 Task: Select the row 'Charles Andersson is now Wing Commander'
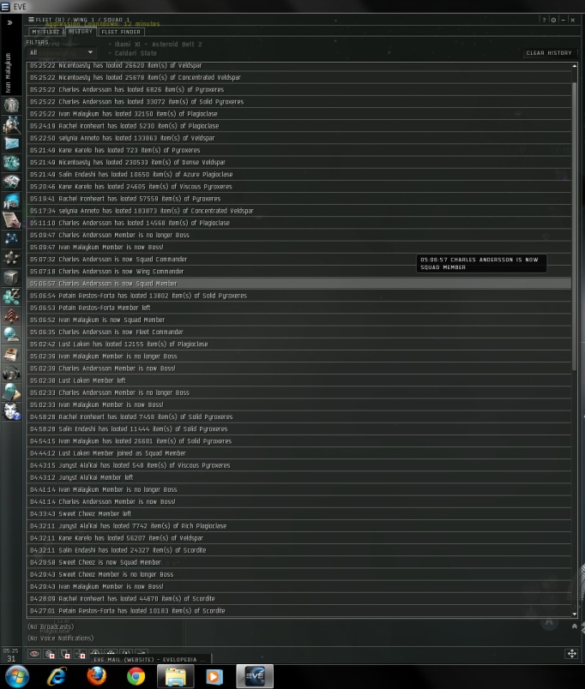(x=299, y=271)
